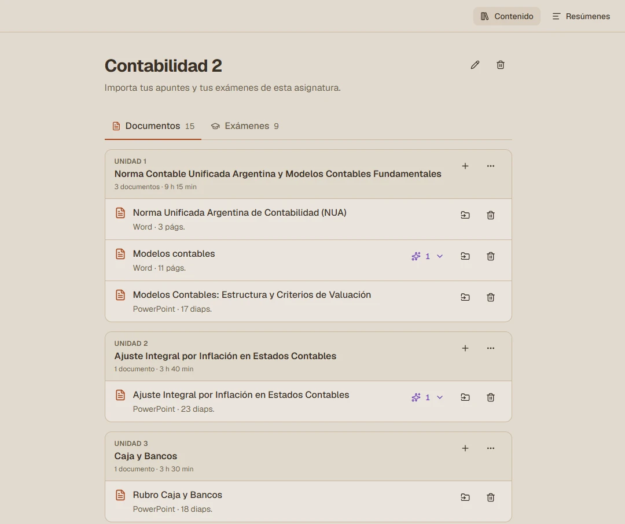Open more options for Unidad 3 Caja y Bancos
625x524 pixels.
pos(490,448)
